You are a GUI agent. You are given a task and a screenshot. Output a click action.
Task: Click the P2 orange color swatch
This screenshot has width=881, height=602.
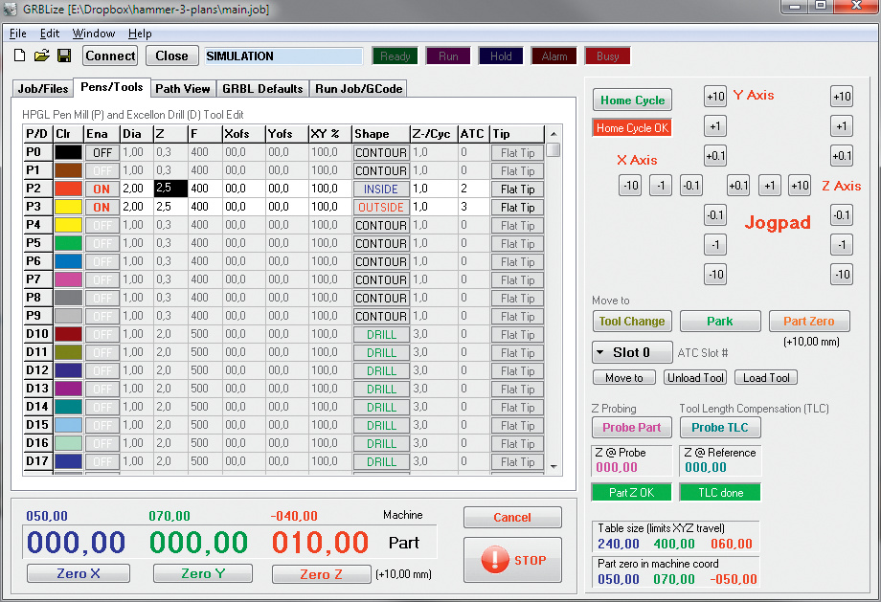[x=68, y=190]
